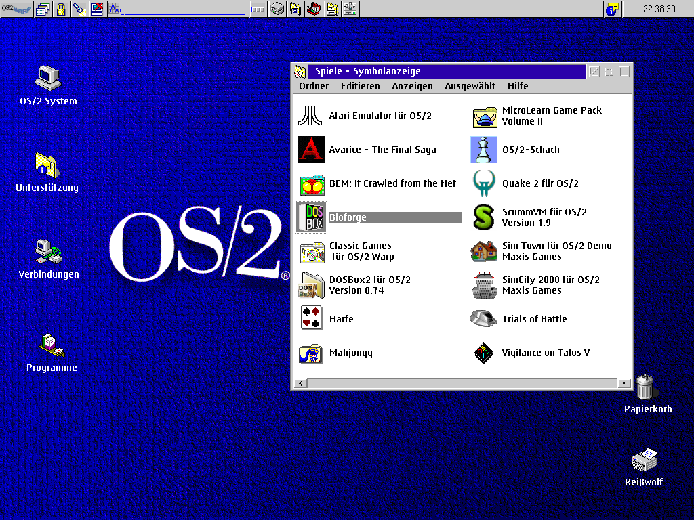This screenshot has height=520, width=694.
Task: Select the Bioforge DOSBox icon
Action: [311, 217]
